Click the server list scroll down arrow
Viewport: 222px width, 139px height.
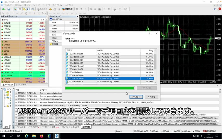pyautogui.click(x=155, y=83)
